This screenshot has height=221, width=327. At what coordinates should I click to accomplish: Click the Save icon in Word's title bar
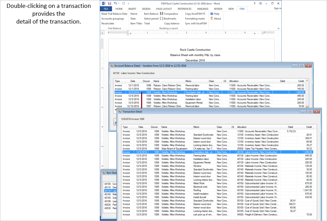109,3
